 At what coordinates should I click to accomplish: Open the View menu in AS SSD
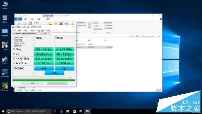[25, 31]
